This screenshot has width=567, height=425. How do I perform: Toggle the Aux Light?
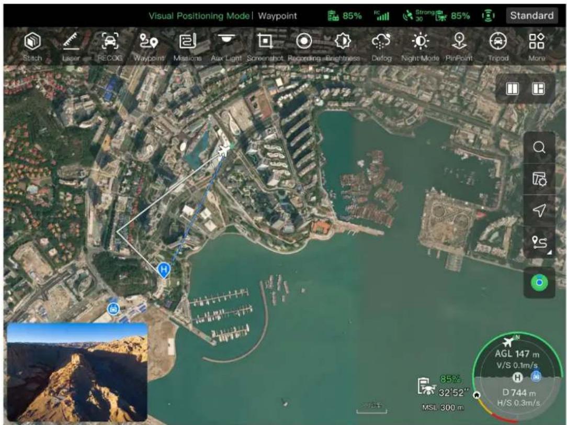(226, 47)
